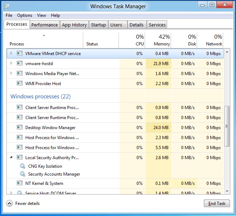Sort by the Memory column header
Screen dimensions: 236x216
point(158,40)
